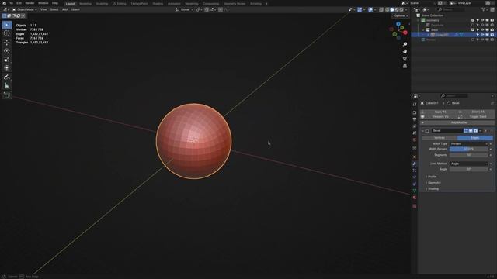The image size is (497, 279).
Task: Select the Transform tool
Action: coord(7,67)
